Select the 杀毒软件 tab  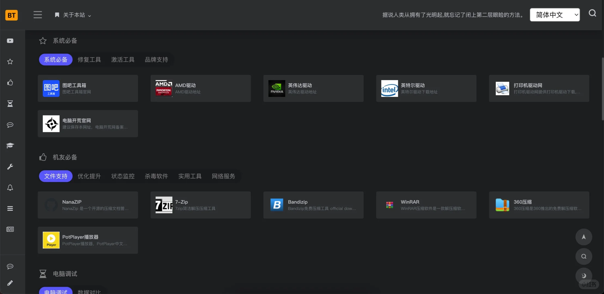click(156, 176)
